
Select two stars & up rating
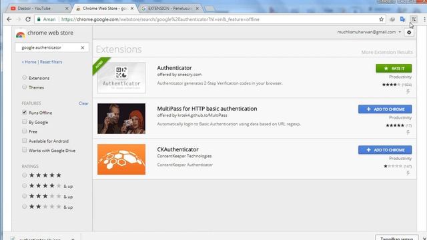tap(25, 207)
